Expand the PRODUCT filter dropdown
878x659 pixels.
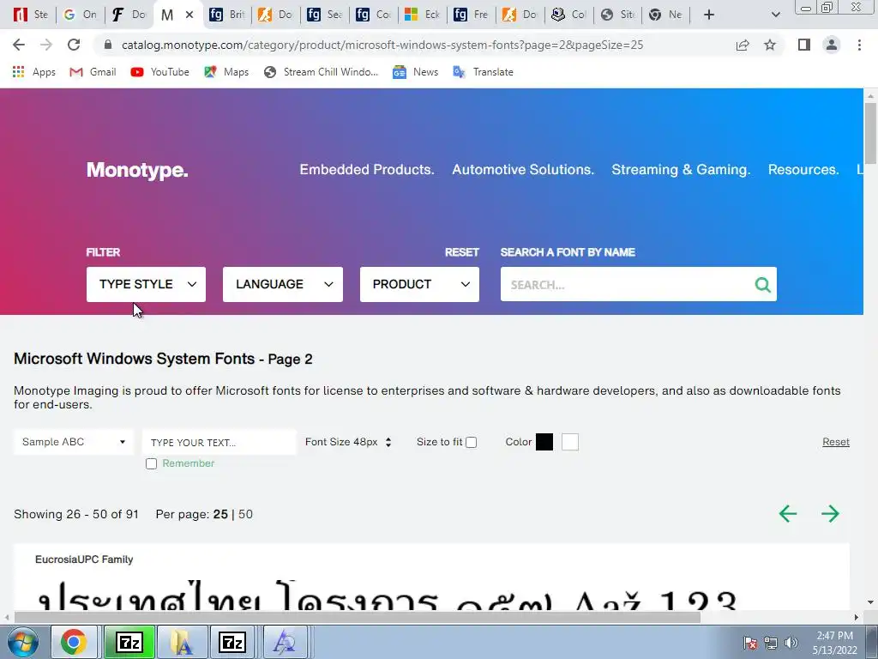(x=419, y=284)
